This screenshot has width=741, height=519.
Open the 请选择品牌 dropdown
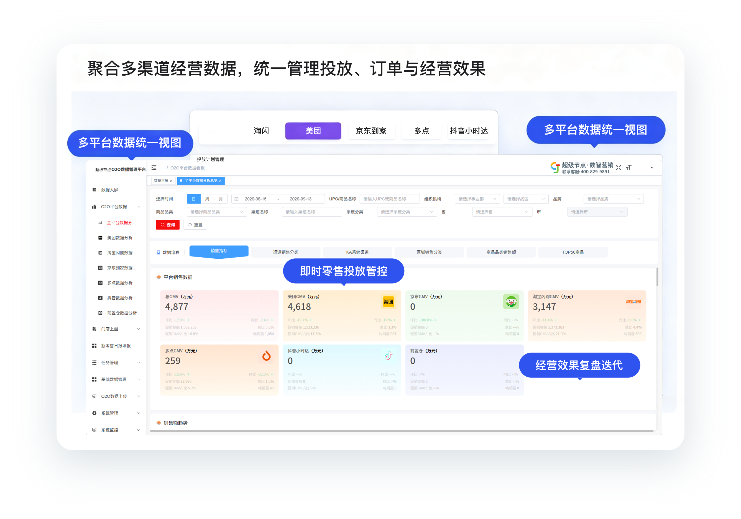click(613, 199)
